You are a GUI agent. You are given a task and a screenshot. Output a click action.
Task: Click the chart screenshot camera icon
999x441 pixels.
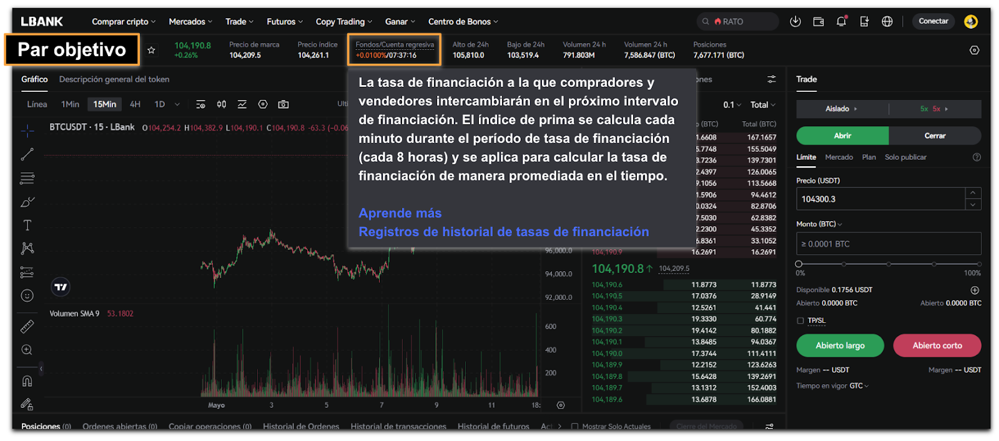(283, 104)
